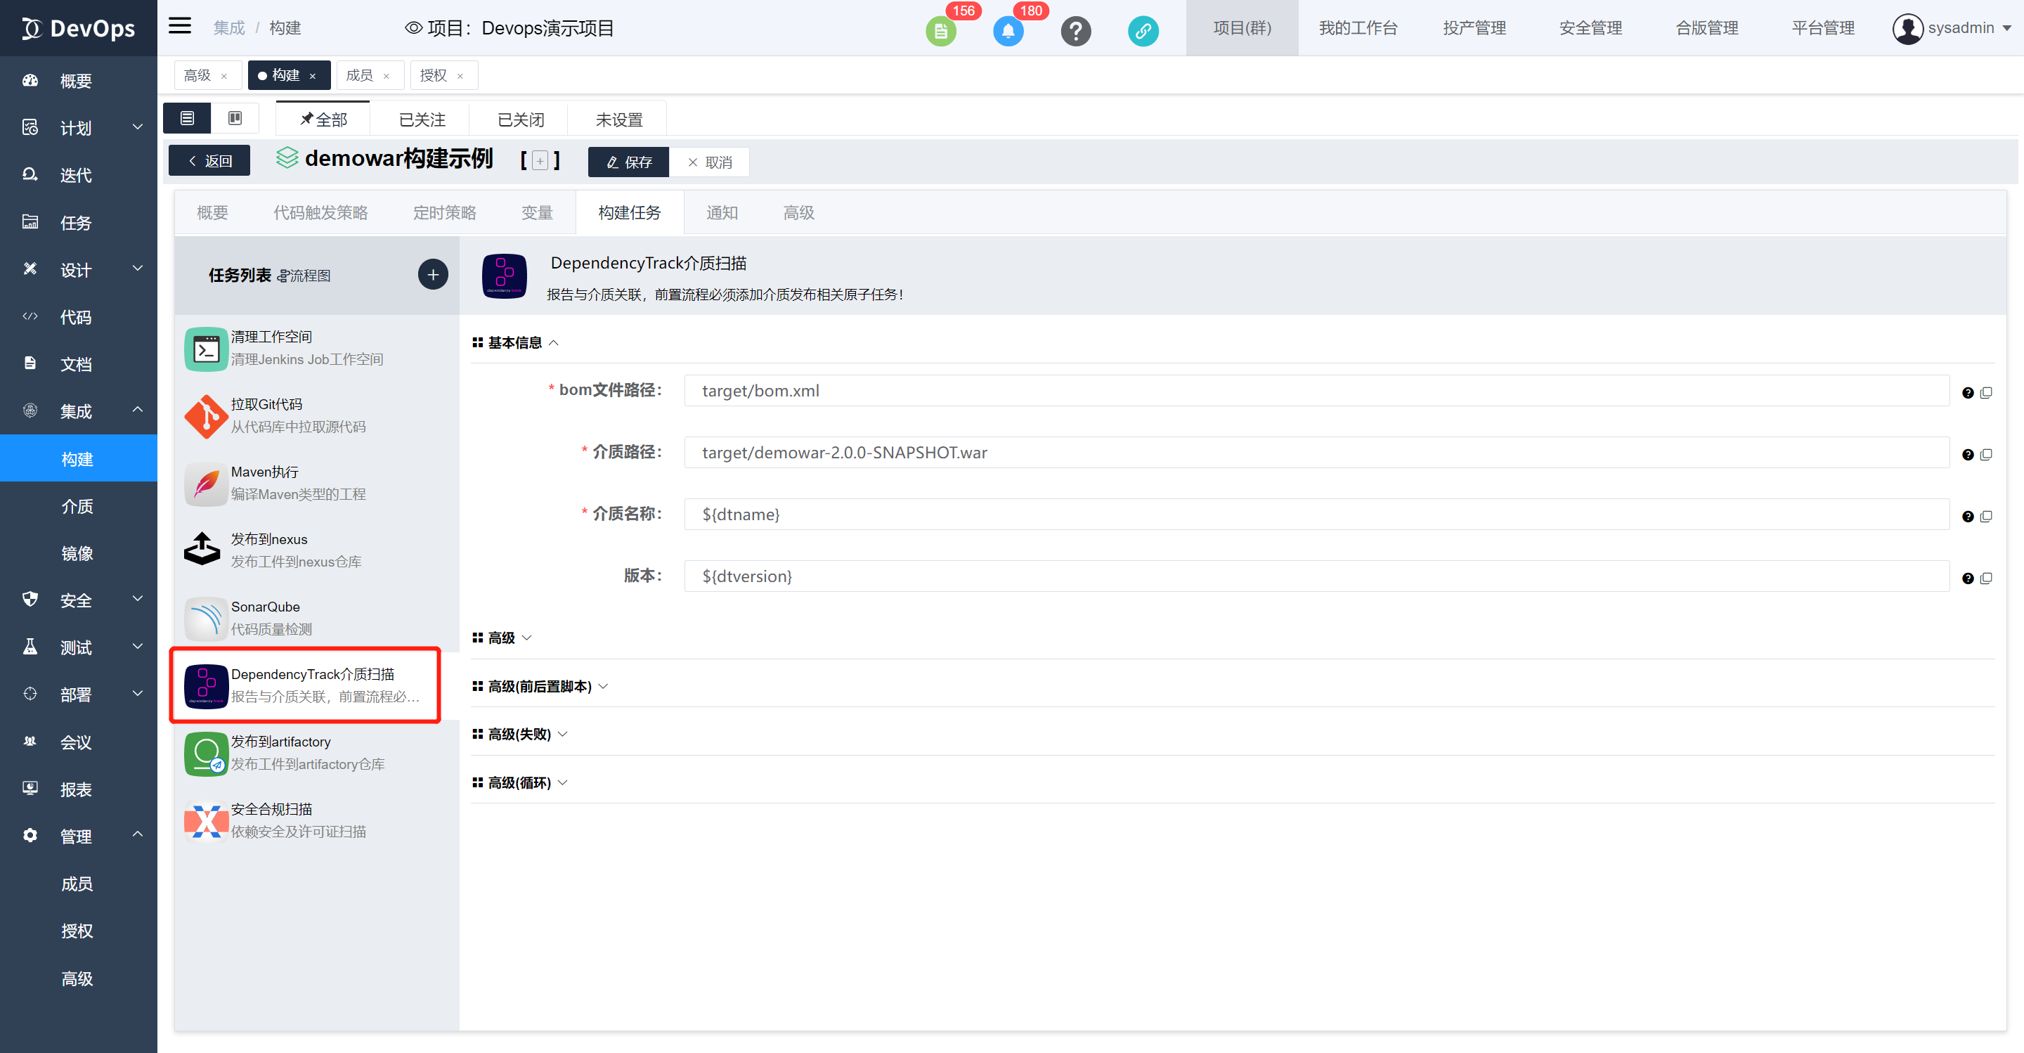
Task: Click the hamburger menu icon
Action: point(180,26)
